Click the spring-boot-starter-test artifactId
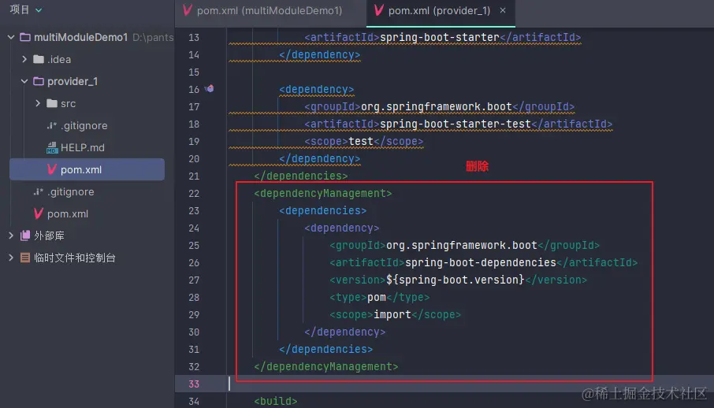The height and width of the screenshot is (408, 714). coord(456,124)
